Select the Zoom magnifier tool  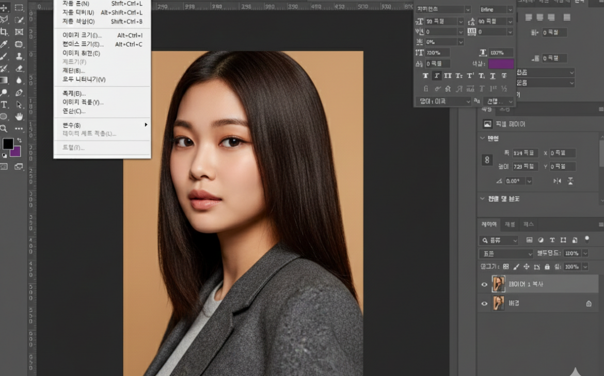coord(4,128)
